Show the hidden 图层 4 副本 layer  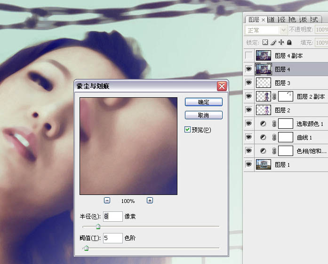click(249, 56)
